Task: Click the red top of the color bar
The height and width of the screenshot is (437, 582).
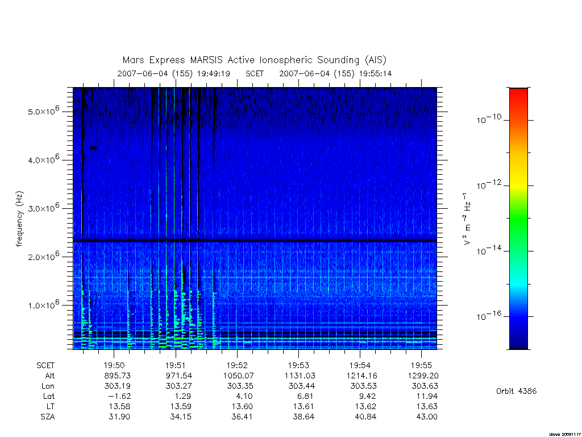Action: 518,97
